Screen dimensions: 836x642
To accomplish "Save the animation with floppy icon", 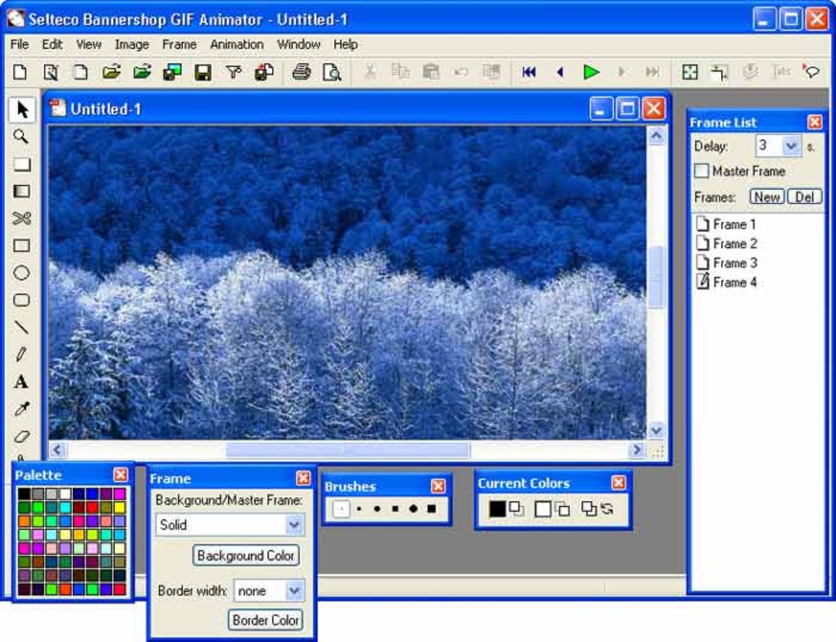I will pos(202,72).
